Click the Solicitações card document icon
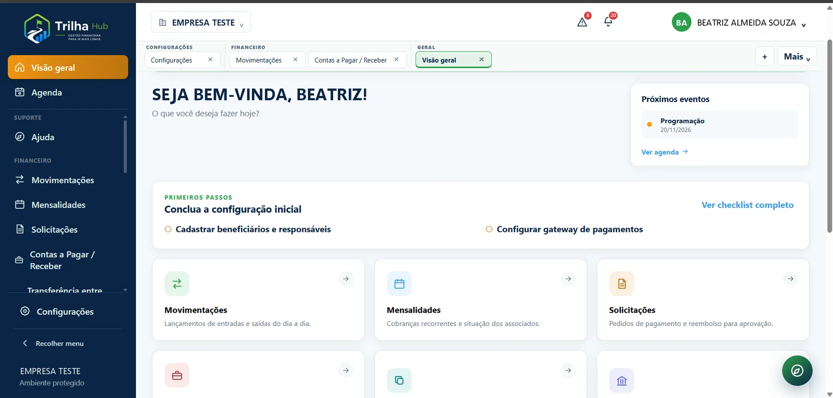 click(x=622, y=284)
